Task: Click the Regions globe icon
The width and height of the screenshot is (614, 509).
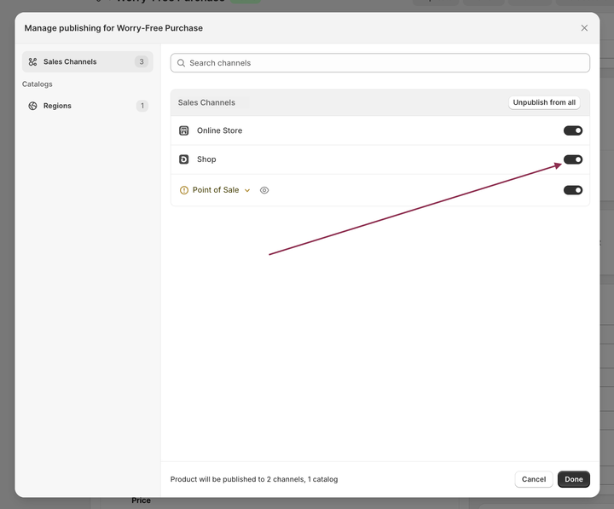Action: (32, 106)
